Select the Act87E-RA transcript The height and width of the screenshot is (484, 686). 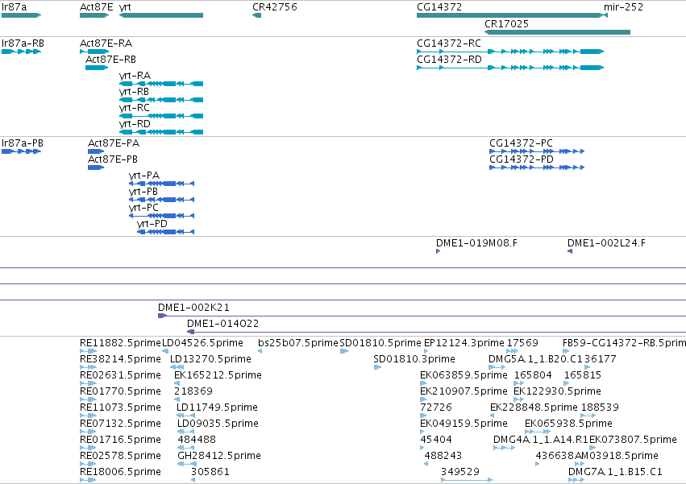pos(94,52)
